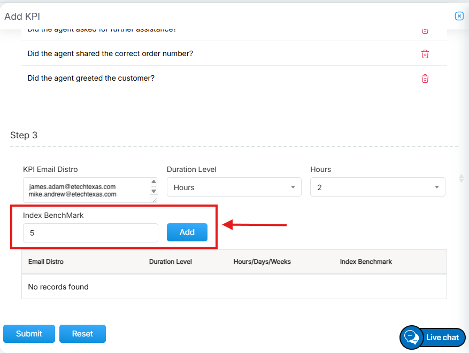The image size is (469, 353).
Task: Focus the Index BenchMark input field
Action: click(x=90, y=233)
